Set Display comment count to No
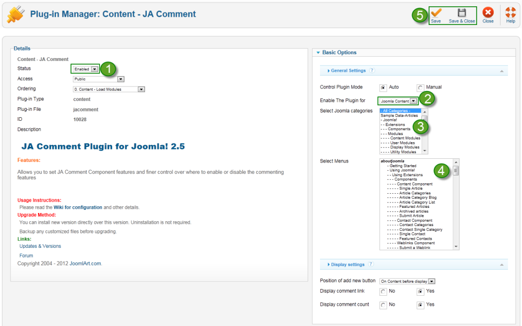522x326 pixels. pyautogui.click(x=383, y=305)
